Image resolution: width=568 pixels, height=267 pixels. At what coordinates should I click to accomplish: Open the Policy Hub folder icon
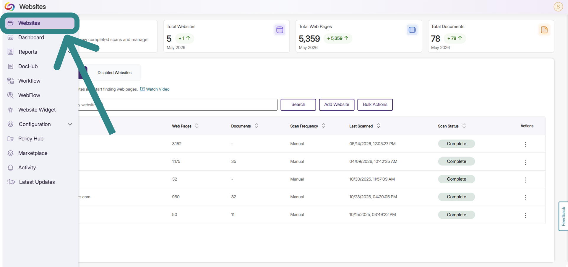coord(11,139)
